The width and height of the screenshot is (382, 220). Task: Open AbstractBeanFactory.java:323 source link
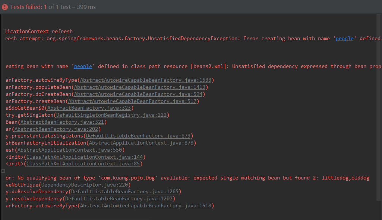(89, 108)
